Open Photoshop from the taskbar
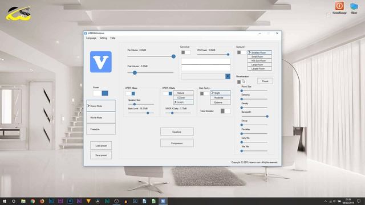 pyautogui.click(x=51, y=201)
